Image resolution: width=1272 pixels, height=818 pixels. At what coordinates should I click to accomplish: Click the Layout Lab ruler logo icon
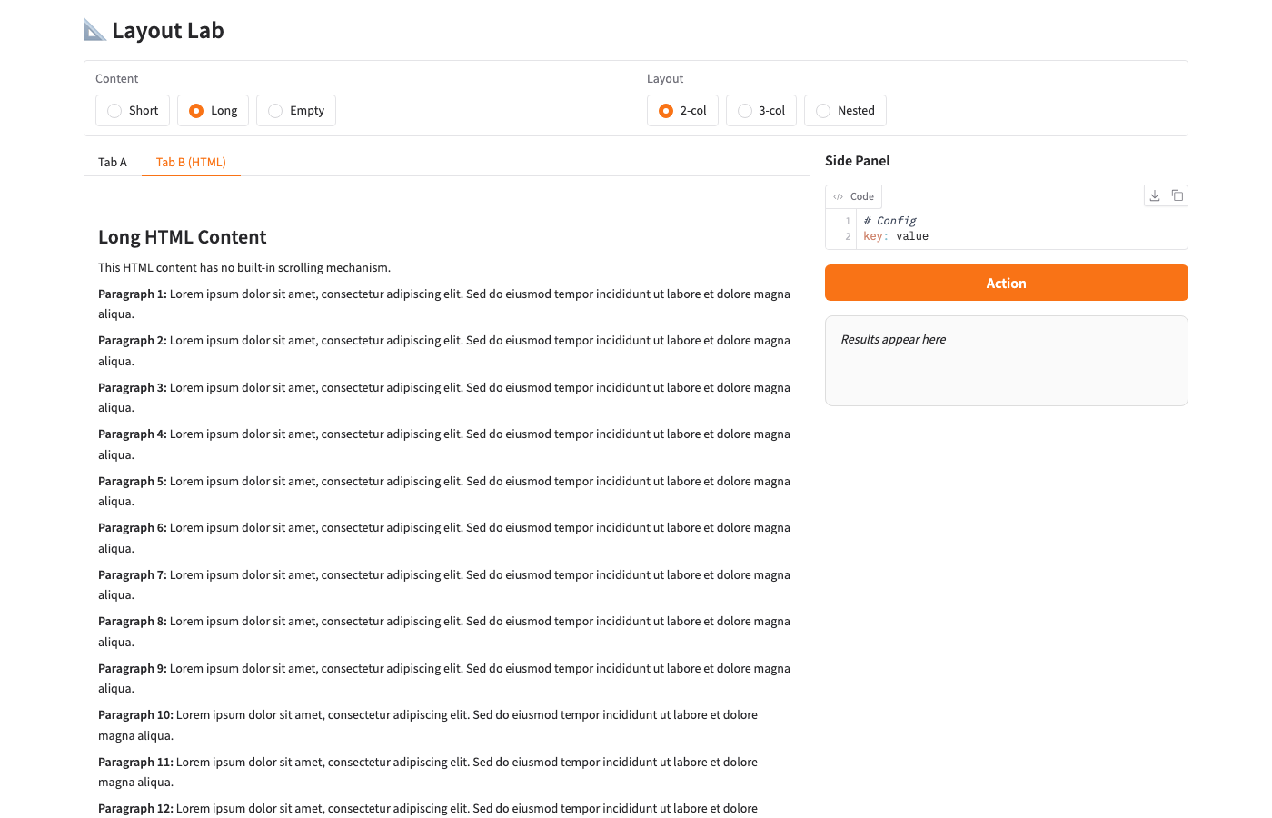[x=94, y=30]
